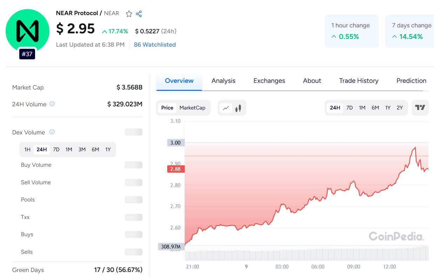The width and height of the screenshot is (434, 278).
Task: Set chart range to 1M
Action: point(362,108)
